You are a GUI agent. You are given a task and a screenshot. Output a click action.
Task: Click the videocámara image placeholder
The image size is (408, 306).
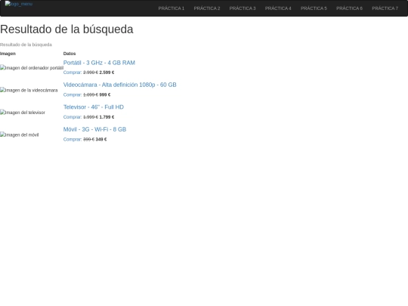coord(29,90)
